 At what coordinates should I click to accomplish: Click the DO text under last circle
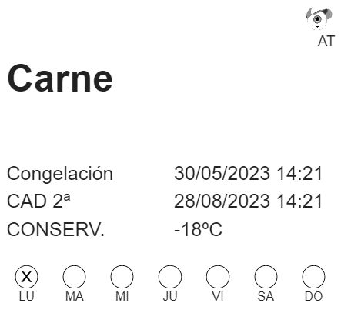pyautogui.click(x=313, y=297)
